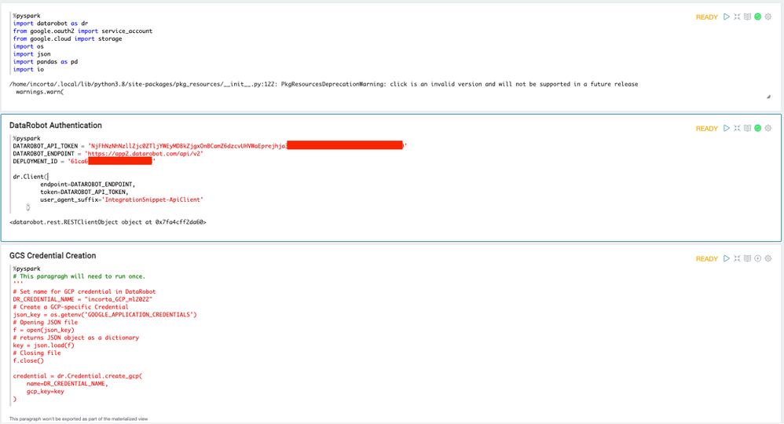
Task: Click the DataRobot Authentication paragraph title
Action: 56,126
